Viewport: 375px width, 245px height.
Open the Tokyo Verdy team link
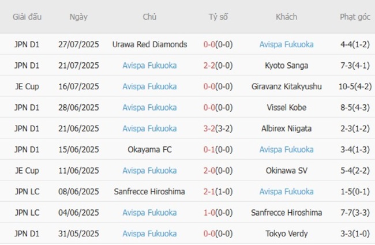pos(286,234)
